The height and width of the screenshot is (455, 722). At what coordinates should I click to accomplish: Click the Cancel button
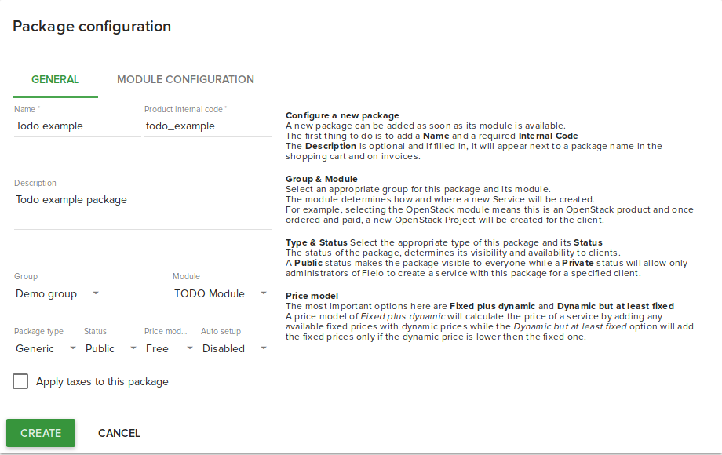pyautogui.click(x=119, y=433)
